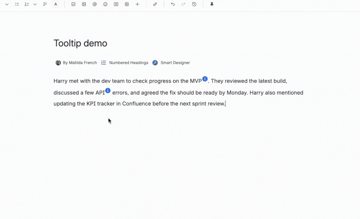Viewport: 360px width, 219px height.
Task: Insert a bulleted list
Action: click(x=17, y=4)
